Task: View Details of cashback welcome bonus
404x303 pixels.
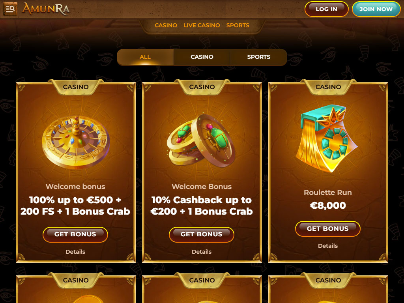Action: (x=202, y=252)
